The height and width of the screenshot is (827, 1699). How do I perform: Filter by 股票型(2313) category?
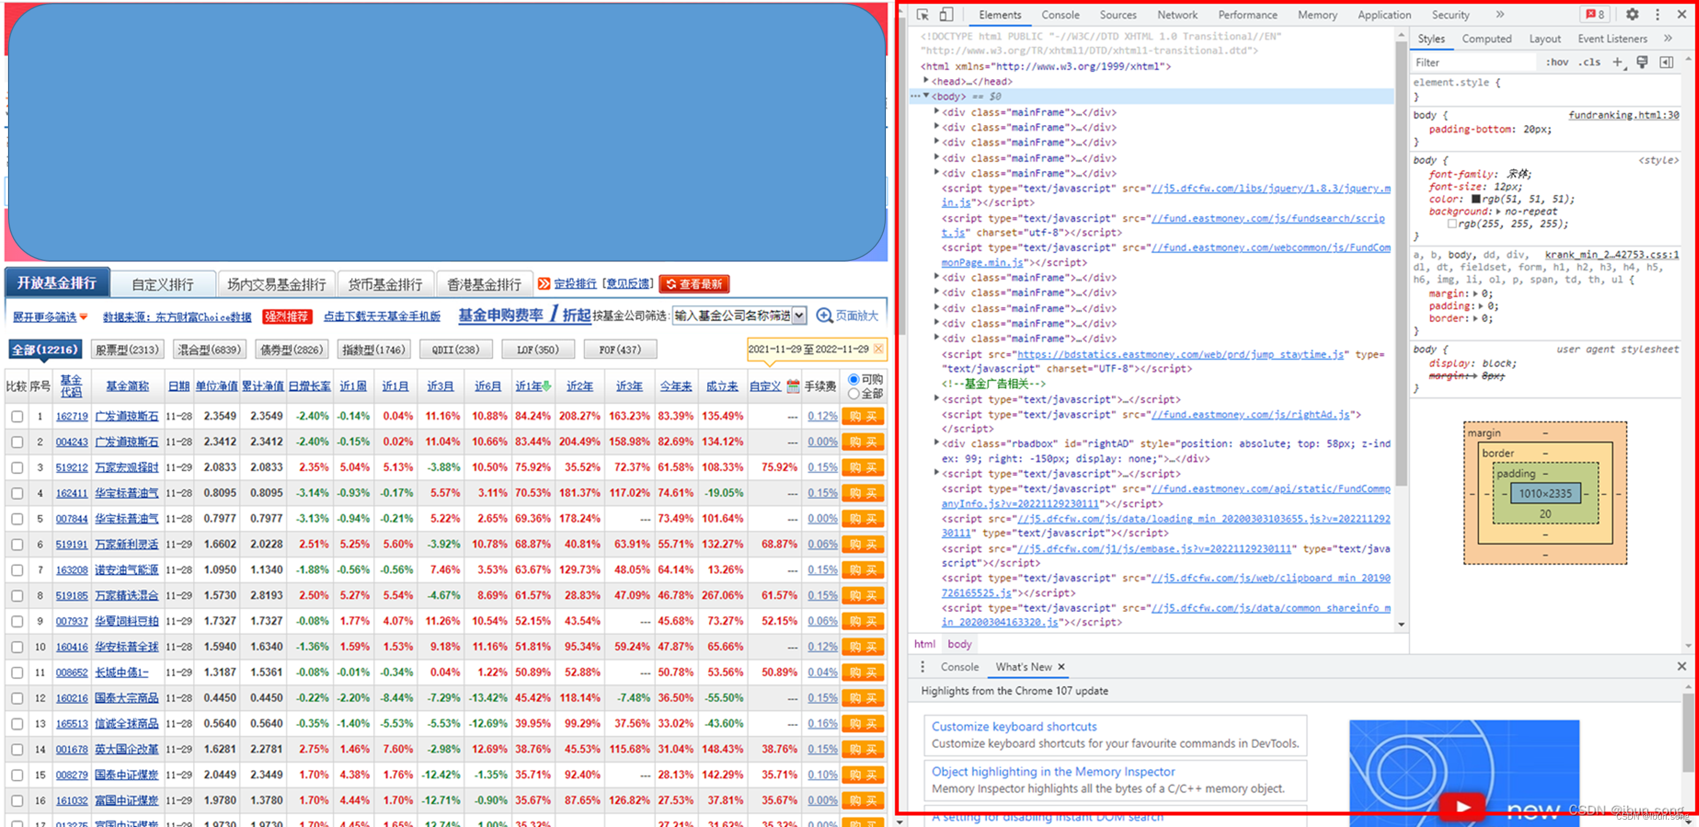click(127, 349)
